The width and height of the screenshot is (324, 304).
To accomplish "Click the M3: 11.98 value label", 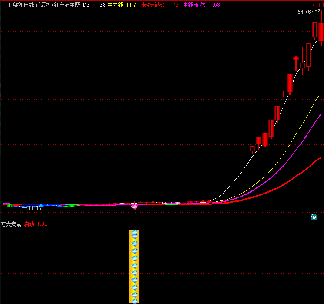I will coord(94,5).
